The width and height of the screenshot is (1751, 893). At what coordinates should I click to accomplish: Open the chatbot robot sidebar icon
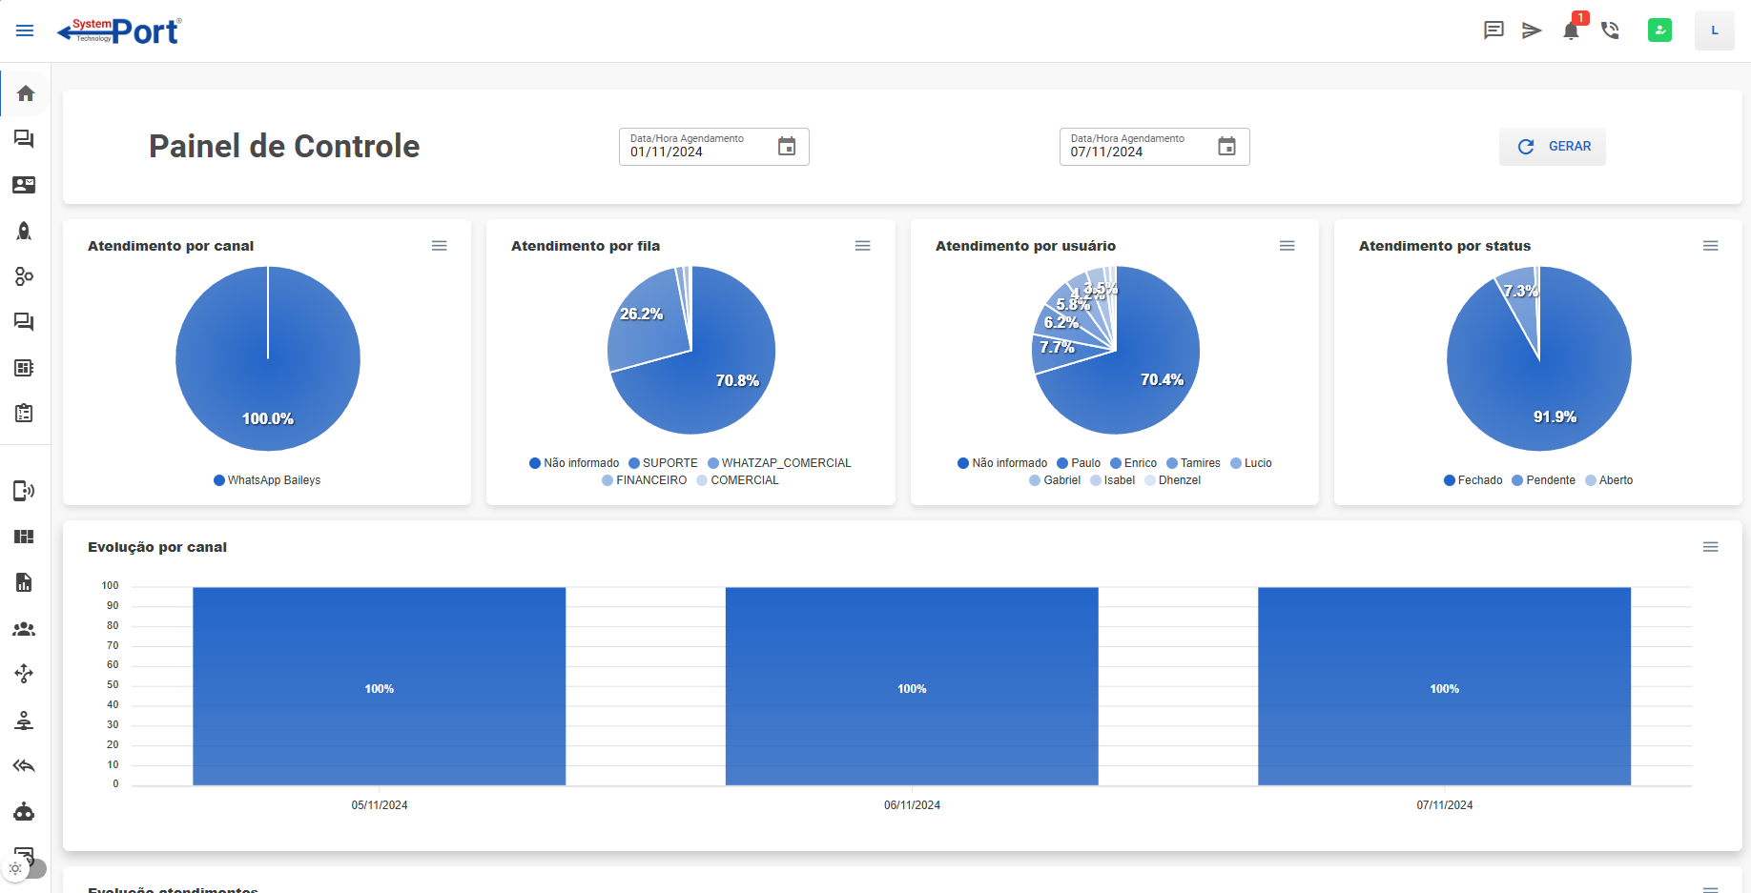pyautogui.click(x=25, y=812)
